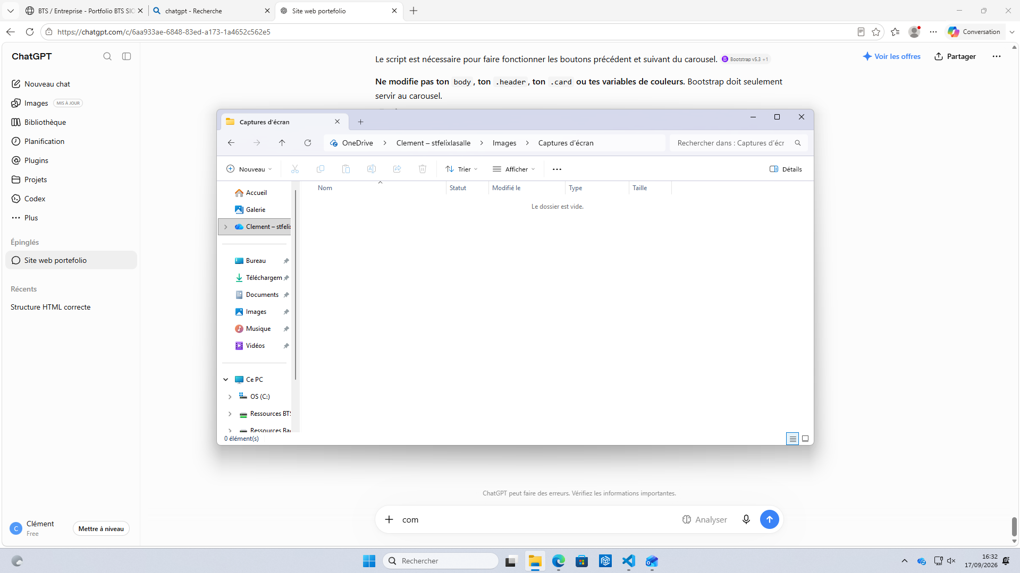Viewport: 1020px width, 573px height.
Task: Click the Images breadcrumb in Explorer path
Action: coord(504,143)
